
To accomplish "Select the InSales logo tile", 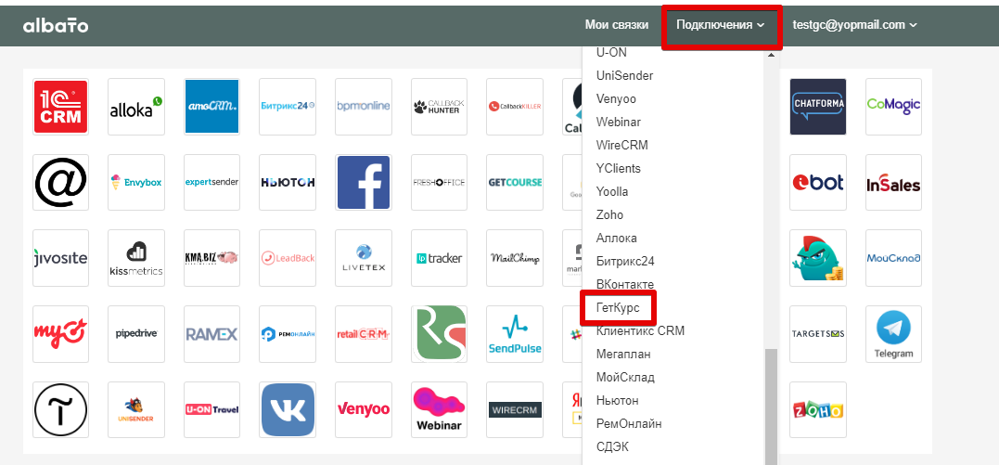I will click(x=893, y=183).
